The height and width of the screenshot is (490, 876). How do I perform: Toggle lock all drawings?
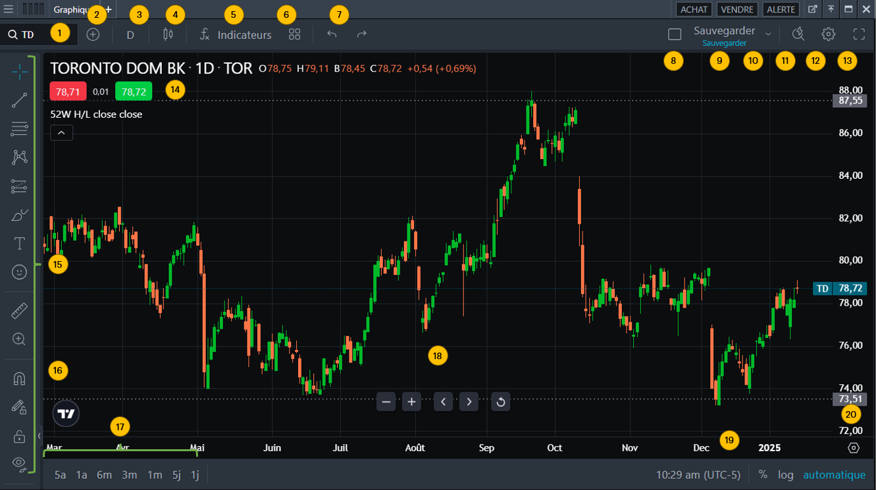[x=20, y=436]
